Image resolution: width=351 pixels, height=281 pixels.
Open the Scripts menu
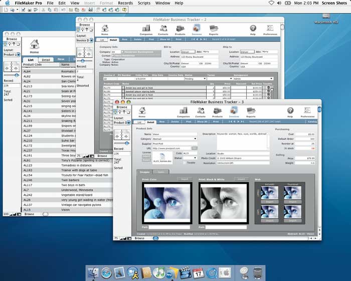click(x=144, y=3)
